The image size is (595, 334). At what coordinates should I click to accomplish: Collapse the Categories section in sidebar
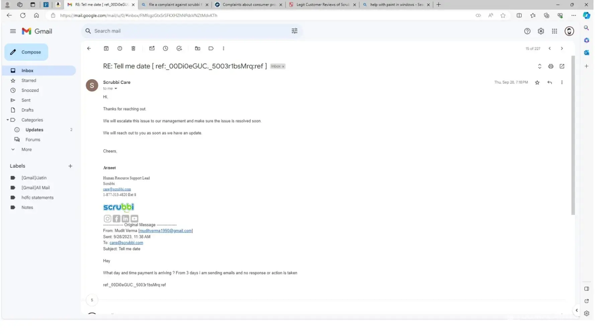pyautogui.click(x=8, y=120)
